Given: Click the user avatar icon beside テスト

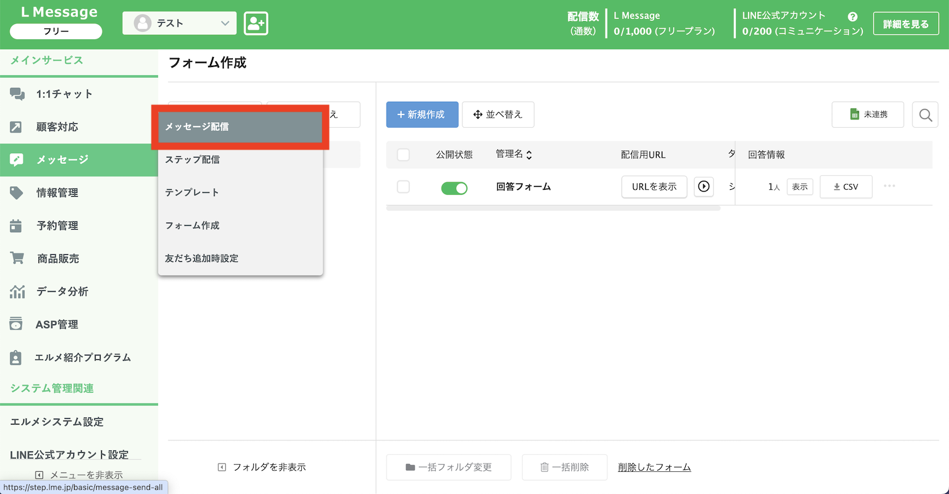Looking at the screenshot, I should (x=143, y=23).
